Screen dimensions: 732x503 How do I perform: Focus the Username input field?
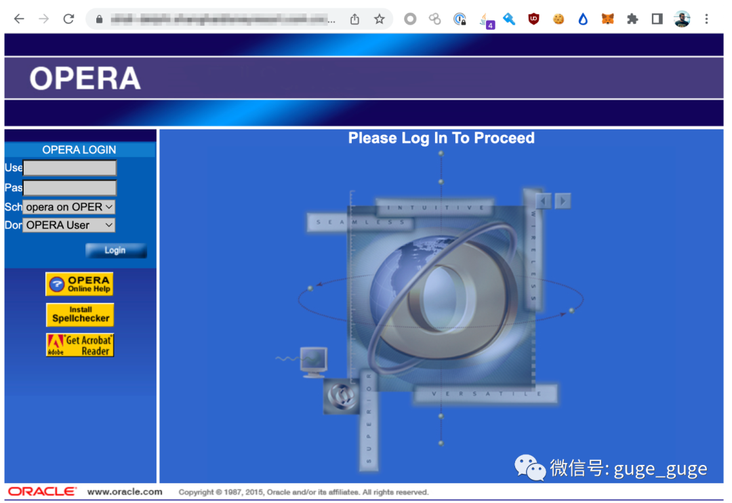point(70,167)
